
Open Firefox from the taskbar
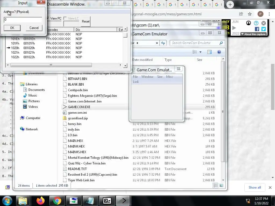41,201
